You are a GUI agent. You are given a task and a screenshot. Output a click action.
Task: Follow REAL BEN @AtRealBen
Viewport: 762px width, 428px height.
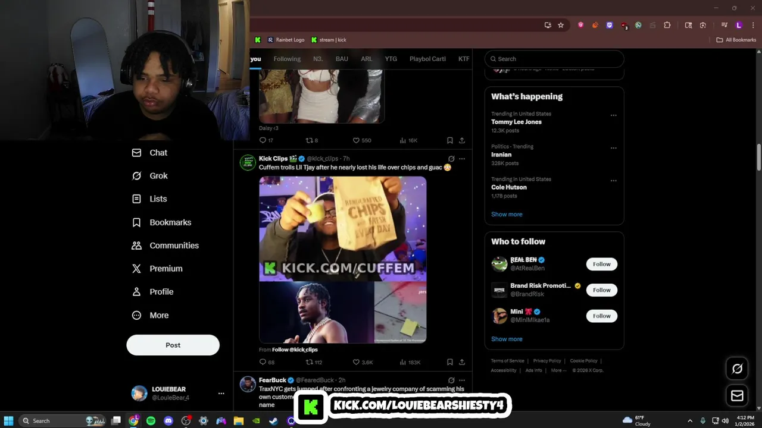pyautogui.click(x=601, y=264)
